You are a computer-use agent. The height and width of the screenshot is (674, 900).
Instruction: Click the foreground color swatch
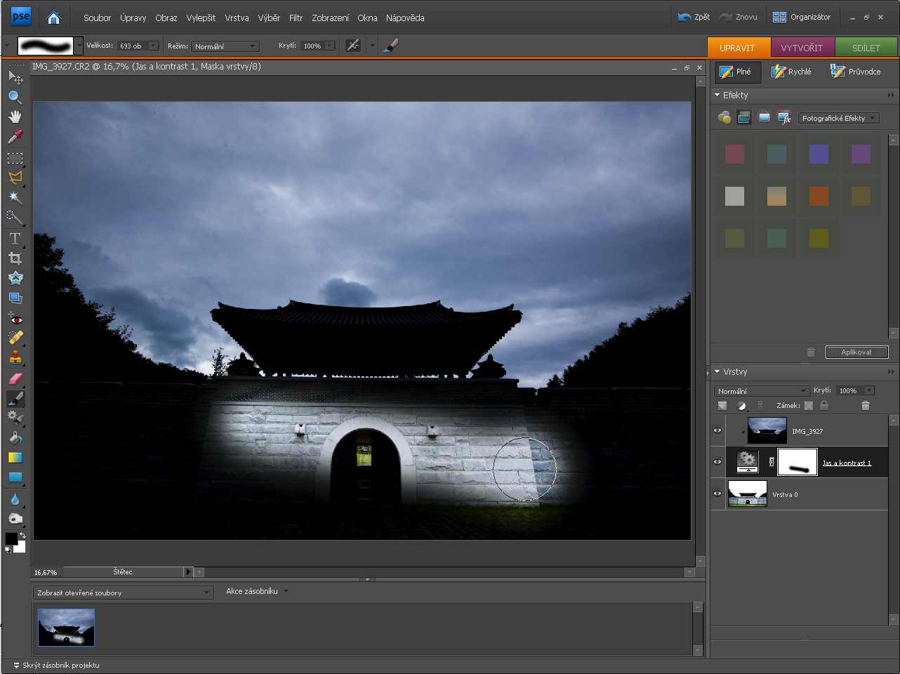click(11, 538)
